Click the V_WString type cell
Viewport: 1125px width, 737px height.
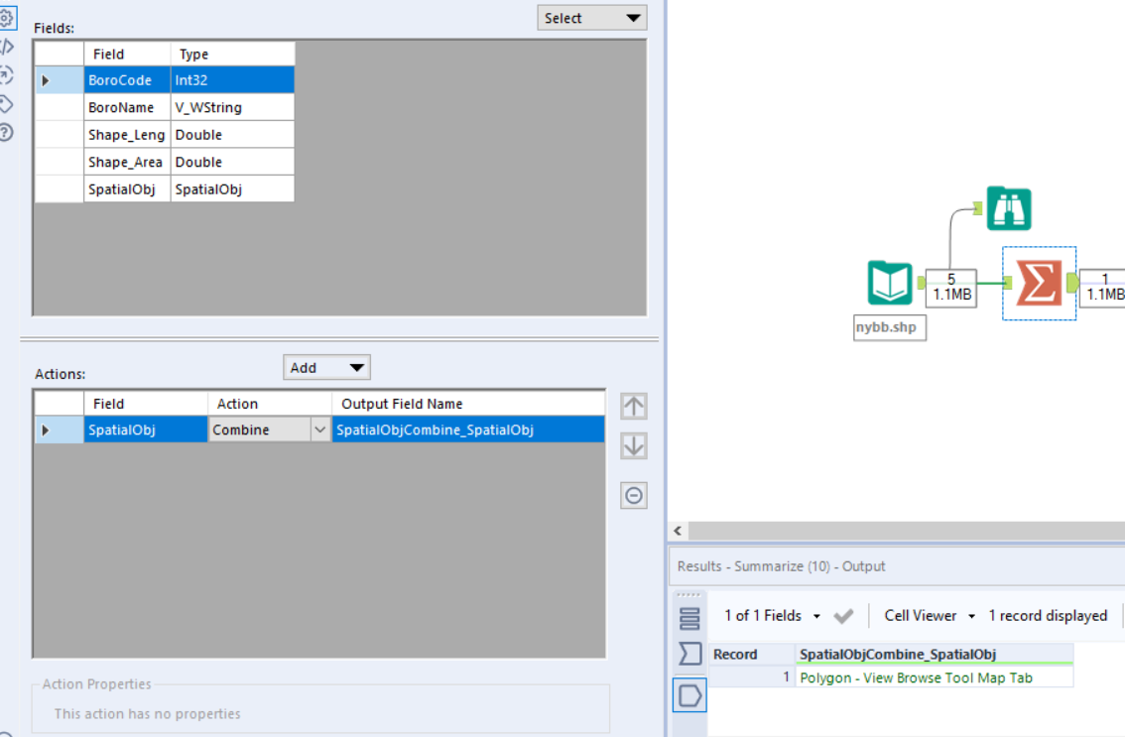232,108
